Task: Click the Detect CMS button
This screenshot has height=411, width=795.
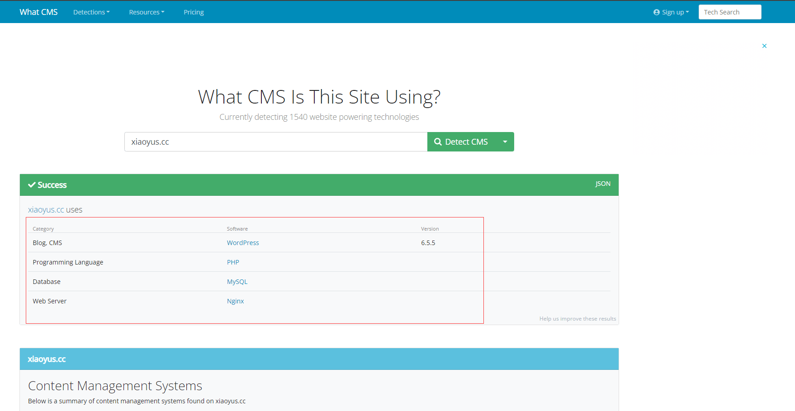Action: coord(462,142)
